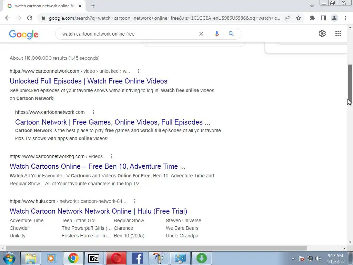Show hidden system tray icons
The height and width of the screenshot is (265, 353).
pos(293,258)
